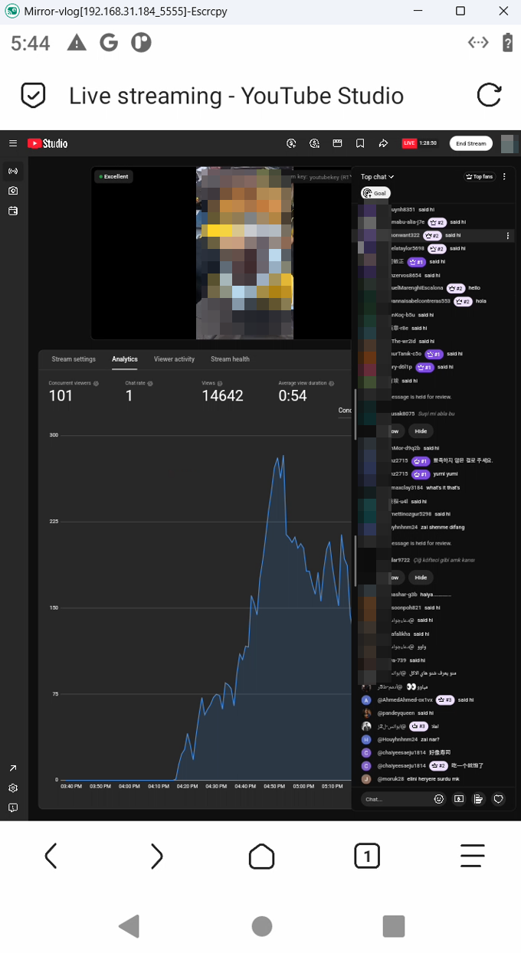Go back with browser back arrow

click(x=51, y=856)
